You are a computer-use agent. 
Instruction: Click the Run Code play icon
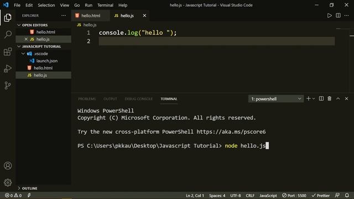pos(330,15)
